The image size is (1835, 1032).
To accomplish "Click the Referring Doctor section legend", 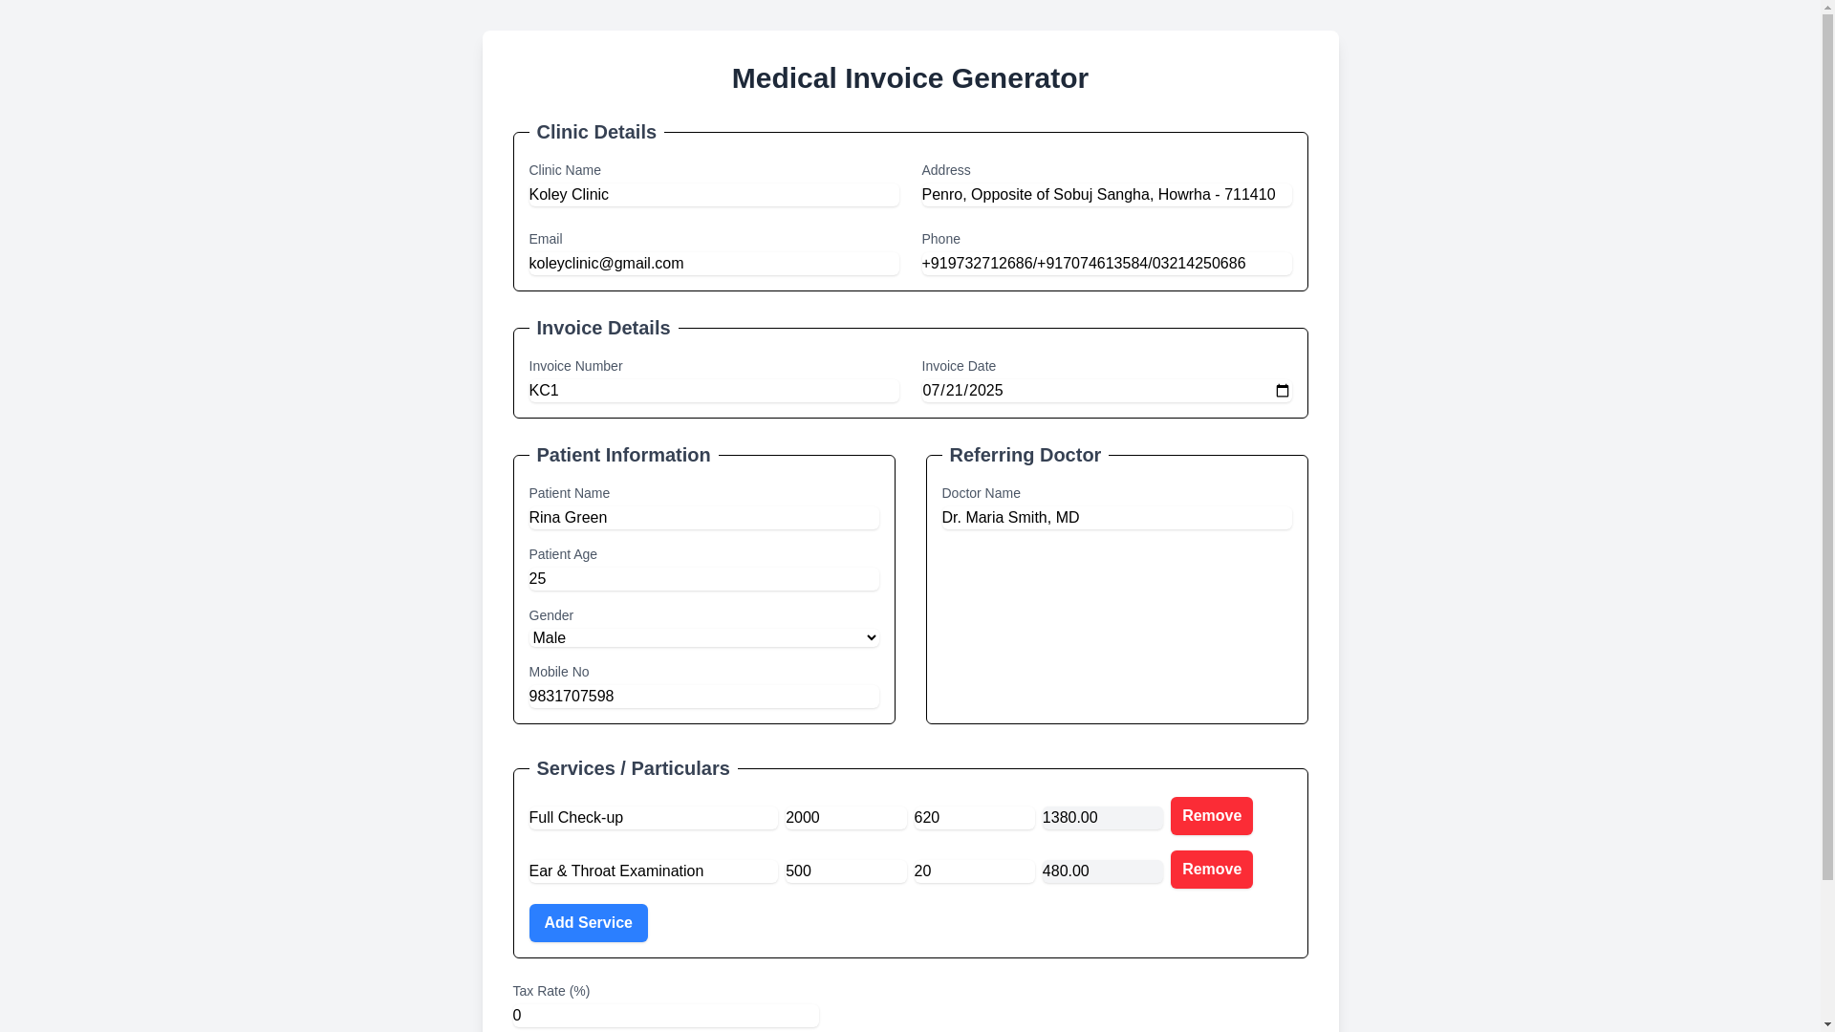I will [x=1025, y=455].
